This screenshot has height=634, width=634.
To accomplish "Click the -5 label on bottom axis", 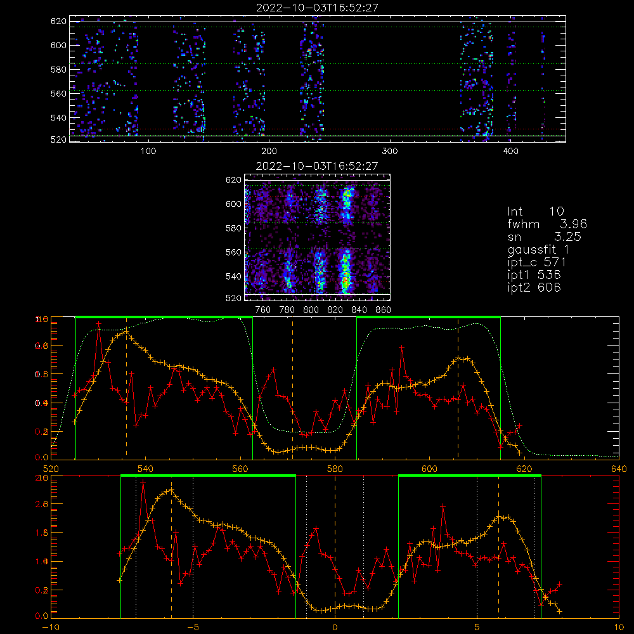I will click(193, 628).
